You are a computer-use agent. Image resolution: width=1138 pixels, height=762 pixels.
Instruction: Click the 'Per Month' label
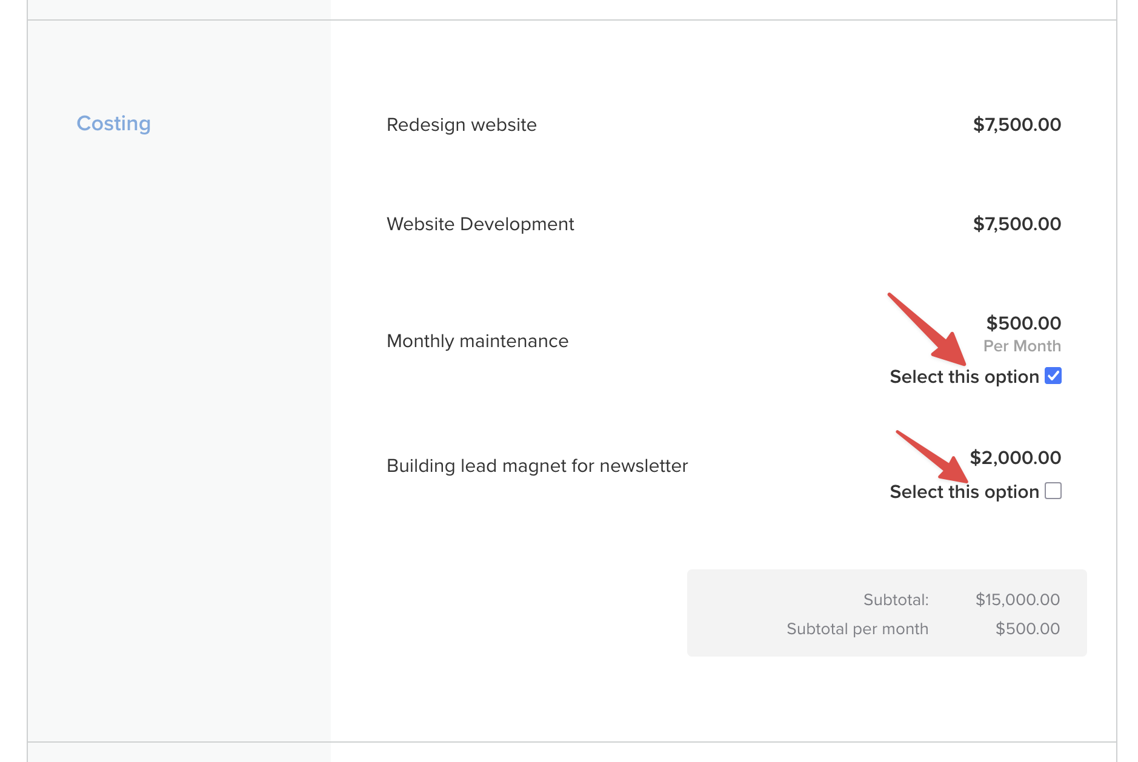pyautogui.click(x=1022, y=346)
